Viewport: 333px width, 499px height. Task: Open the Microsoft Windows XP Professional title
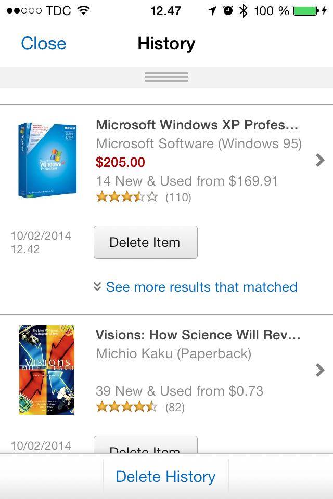point(197,125)
